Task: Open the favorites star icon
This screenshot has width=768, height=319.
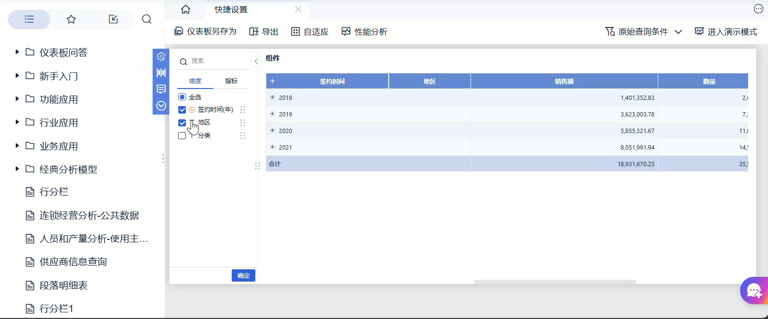Action: [71, 19]
